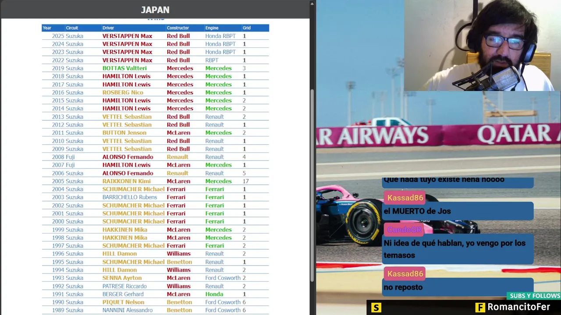Open SCHUMACHER Michael in the 2004 row
Screen dimensions: 561x315
(x=133, y=189)
